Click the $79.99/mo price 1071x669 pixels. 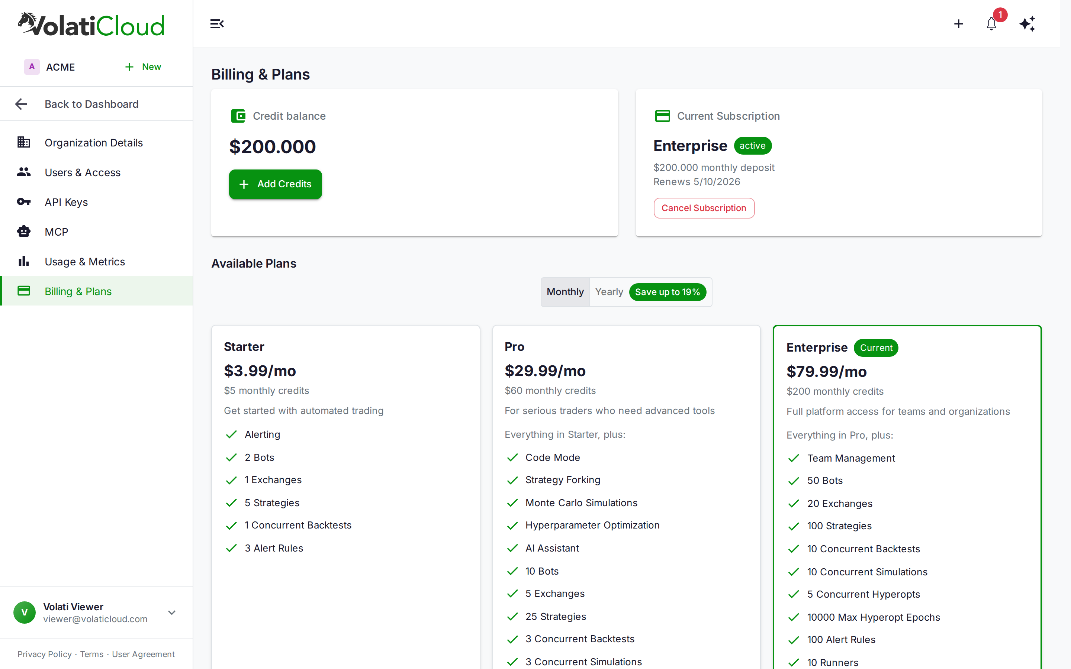click(826, 372)
